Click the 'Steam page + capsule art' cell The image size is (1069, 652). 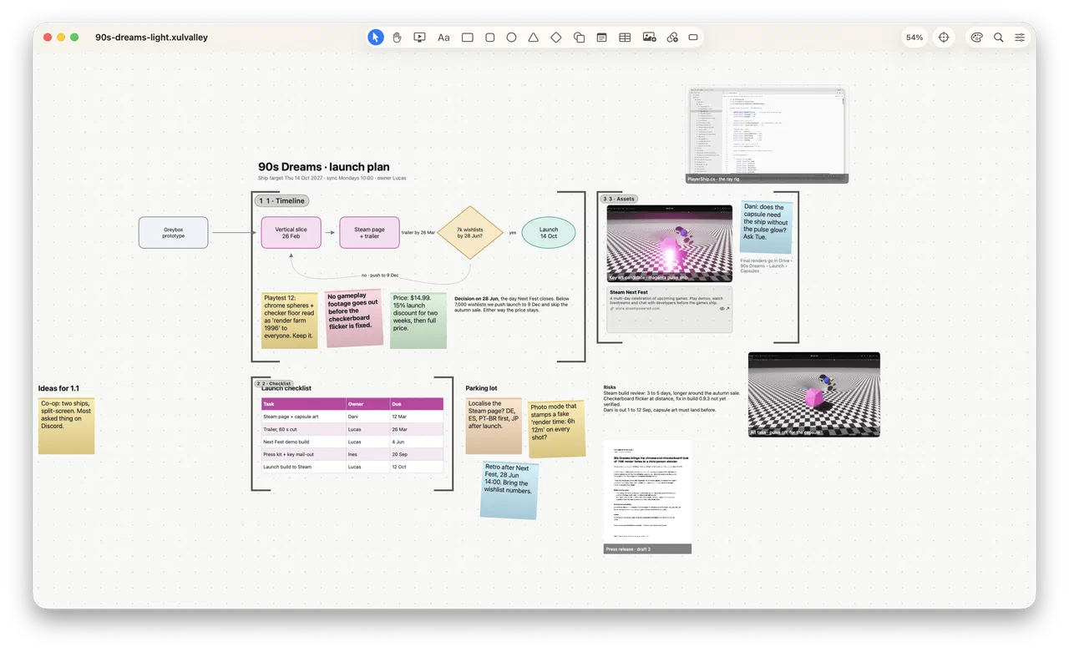(x=302, y=417)
